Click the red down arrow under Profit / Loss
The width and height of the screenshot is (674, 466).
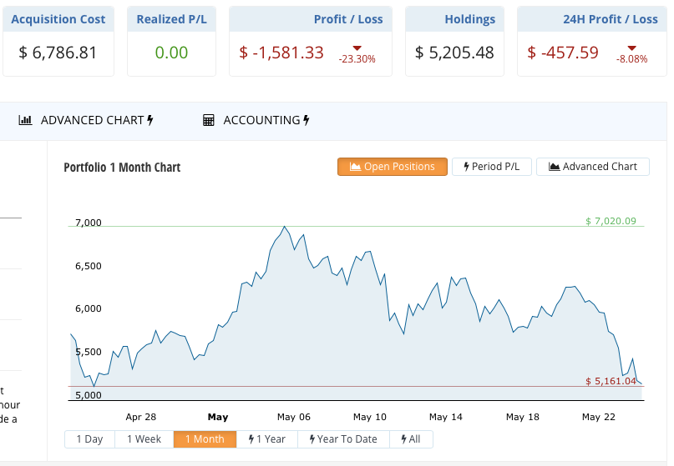pos(357,48)
